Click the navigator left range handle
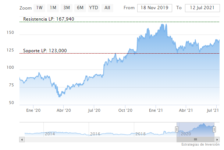 point(177,129)
